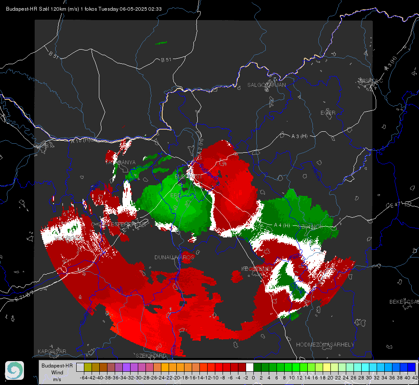Pick the dark green swatch labeled 0

[x=257, y=367]
